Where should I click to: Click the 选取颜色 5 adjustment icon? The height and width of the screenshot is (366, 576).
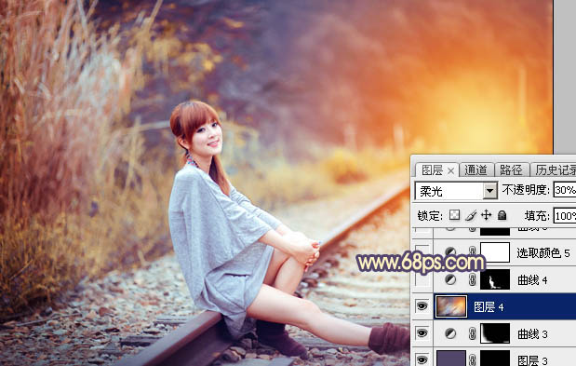[450, 252]
